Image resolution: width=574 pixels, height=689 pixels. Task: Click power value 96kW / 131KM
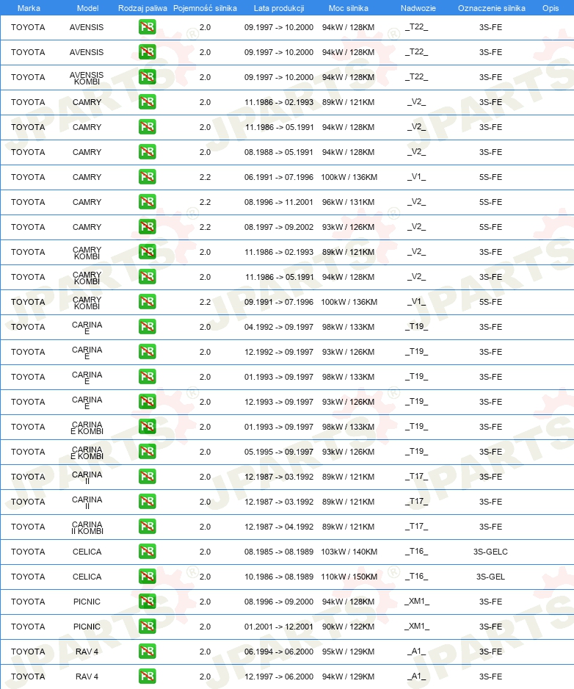click(x=348, y=202)
